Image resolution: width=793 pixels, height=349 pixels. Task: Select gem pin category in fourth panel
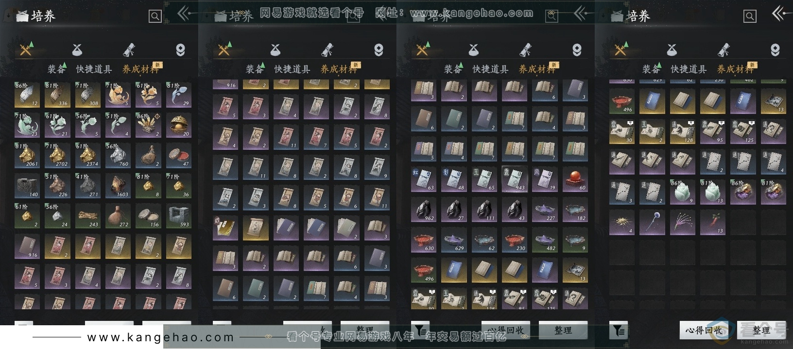[775, 49]
